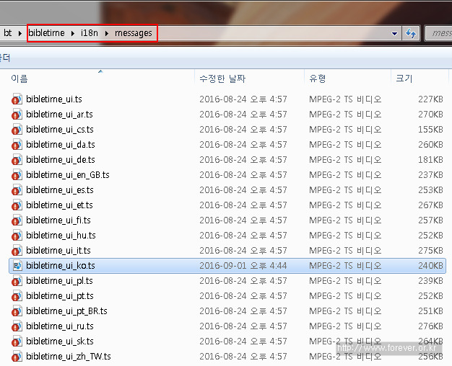This screenshot has width=452, height=366.
Task: Sort by the 수정한 날짜 column header
Action: 222,79
